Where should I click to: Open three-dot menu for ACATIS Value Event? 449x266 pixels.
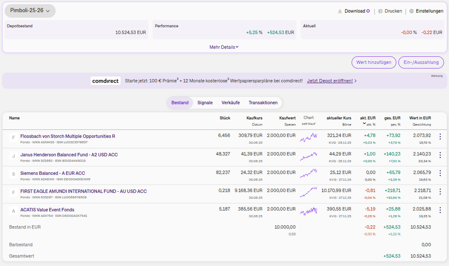[x=440, y=210]
